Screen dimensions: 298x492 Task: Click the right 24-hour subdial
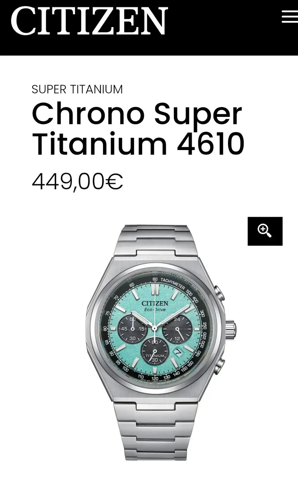coord(177,329)
